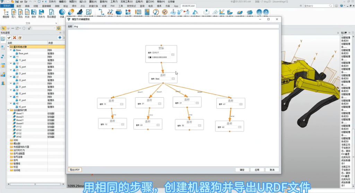The image size is (355, 193).
Task: Click the green checkmark in 机电建模 panel
Action: (9, 37)
